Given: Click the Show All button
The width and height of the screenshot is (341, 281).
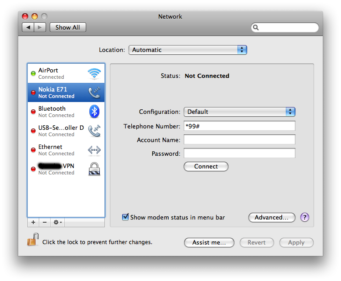Looking at the screenshot, I should (68, 27).
